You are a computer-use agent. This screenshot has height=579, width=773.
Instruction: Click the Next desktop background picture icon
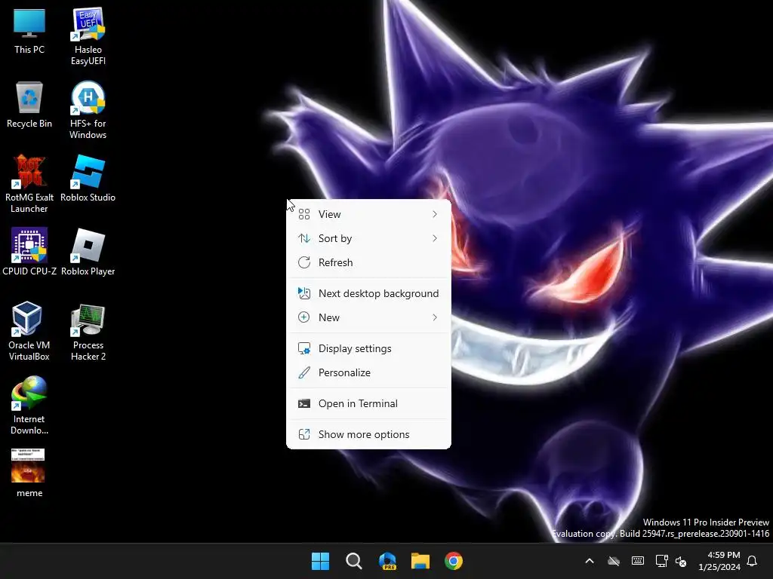[x=304, y=293]
